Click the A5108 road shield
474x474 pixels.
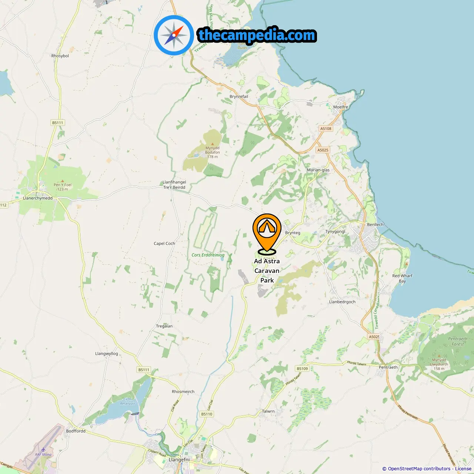[x=326, y=128]
